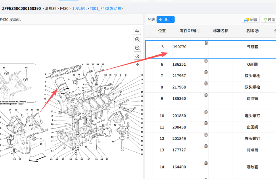Image resolution: width=276 pixels, height=179 pixels.
Task: Zoom in on the engine diagram
Action: [137, 39]
